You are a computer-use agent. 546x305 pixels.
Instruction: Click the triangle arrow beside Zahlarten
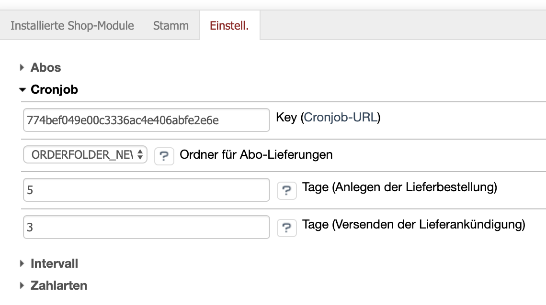pos(22,286)
